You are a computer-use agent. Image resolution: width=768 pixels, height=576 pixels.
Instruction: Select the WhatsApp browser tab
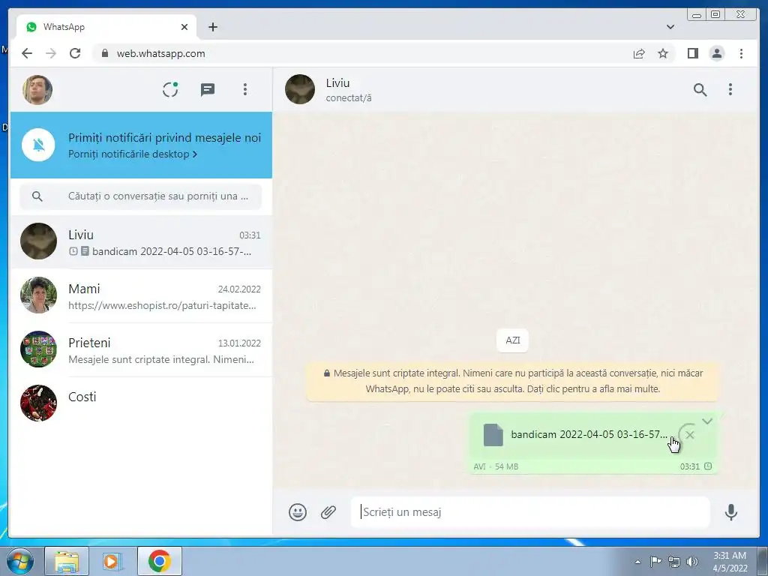pos(106,27)
